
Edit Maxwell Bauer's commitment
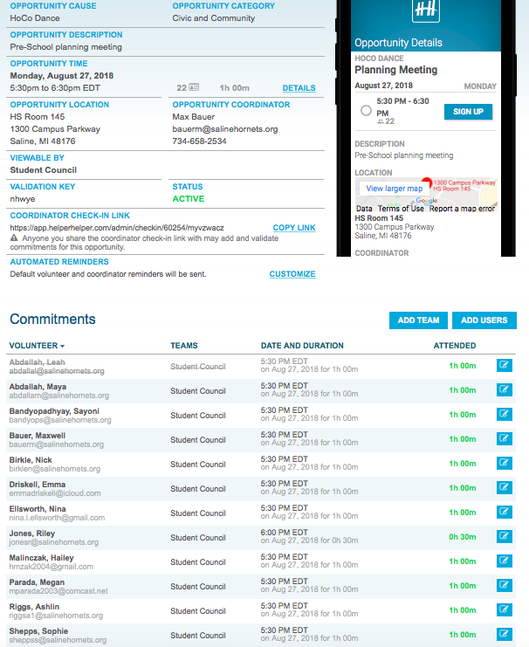tap(505, 438)
